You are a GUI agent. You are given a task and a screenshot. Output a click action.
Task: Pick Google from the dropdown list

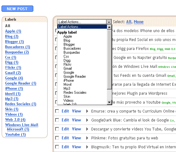click(x=69, y=72)
